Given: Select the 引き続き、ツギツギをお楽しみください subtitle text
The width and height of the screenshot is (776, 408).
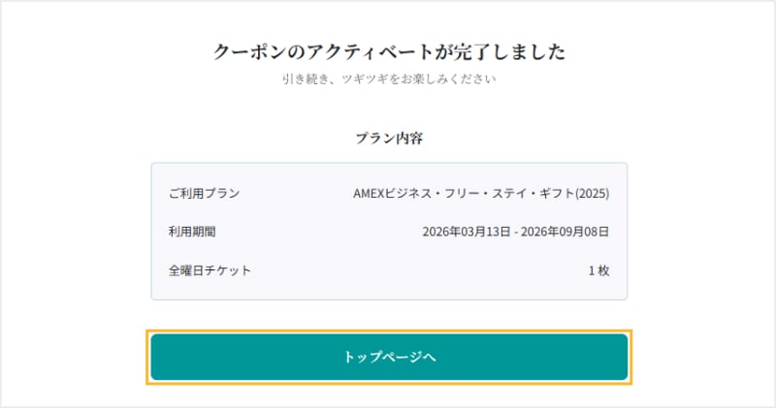Looking at the screenshot, I should pos(389,79).
